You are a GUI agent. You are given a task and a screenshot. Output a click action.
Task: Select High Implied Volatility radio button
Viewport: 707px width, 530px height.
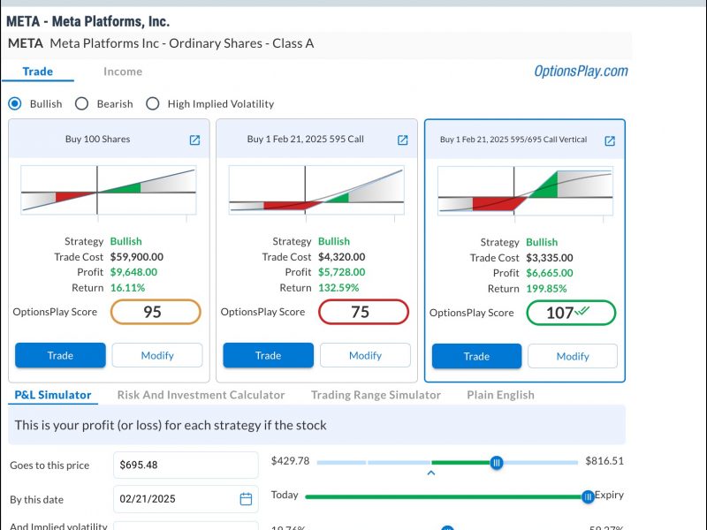click(x=152, y=103)
